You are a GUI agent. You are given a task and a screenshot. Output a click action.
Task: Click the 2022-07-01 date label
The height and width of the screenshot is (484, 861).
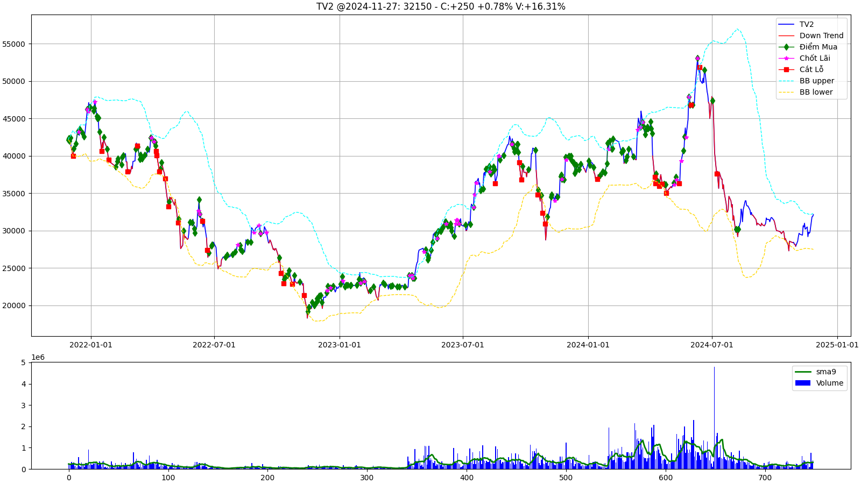214,345
